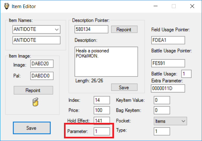Screen dimensions: 202x141
Task: Click the Hold Effect field showing 141
Action: [x=102, y=121]
